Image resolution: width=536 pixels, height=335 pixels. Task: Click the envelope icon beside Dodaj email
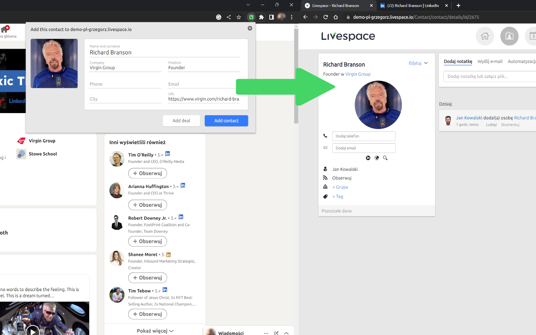325,148
